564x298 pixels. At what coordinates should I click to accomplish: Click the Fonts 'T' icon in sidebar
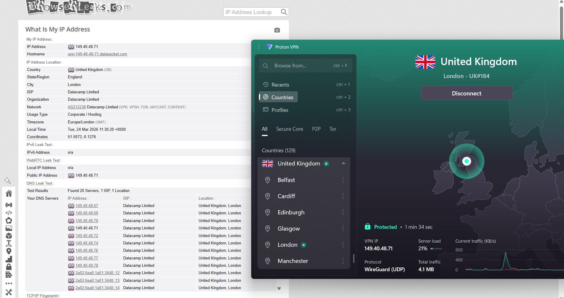[9, 243]
